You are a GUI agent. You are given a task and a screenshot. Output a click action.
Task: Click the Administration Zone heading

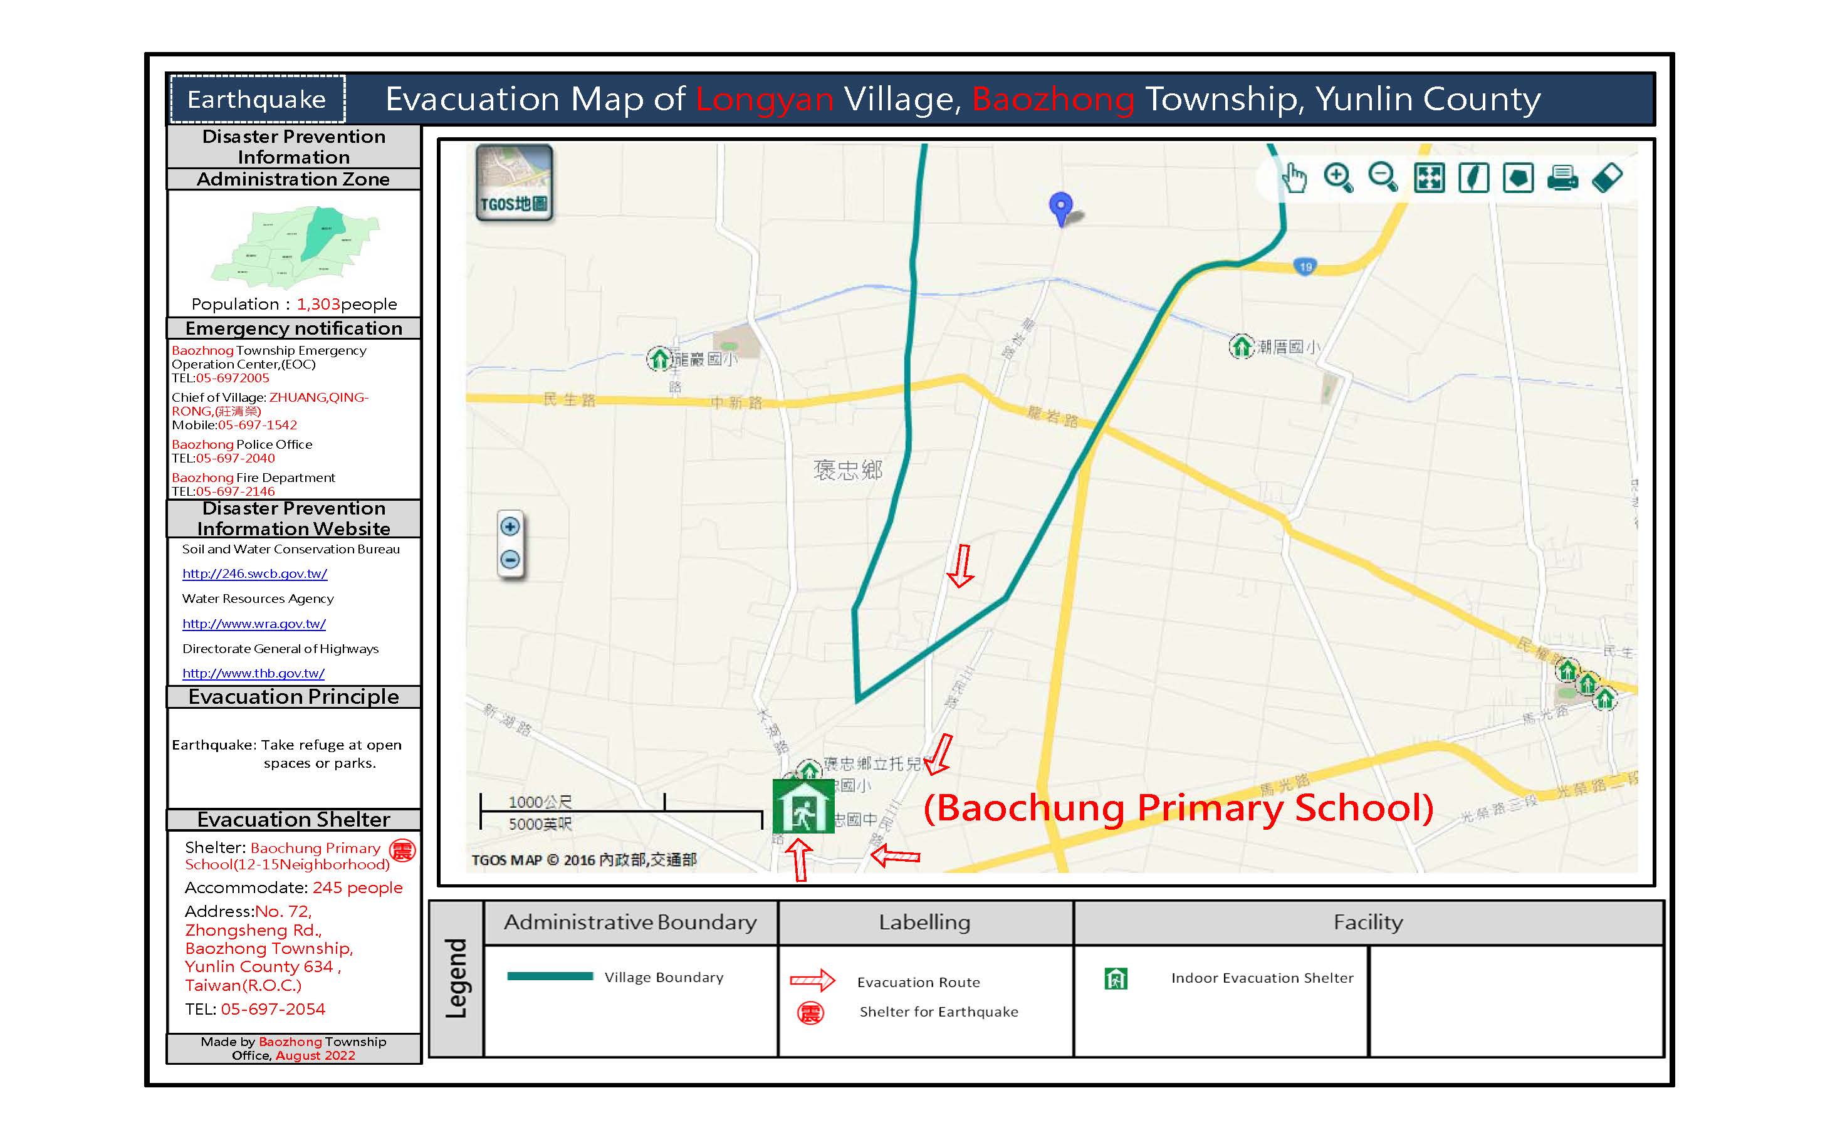(x=293, y=179)
